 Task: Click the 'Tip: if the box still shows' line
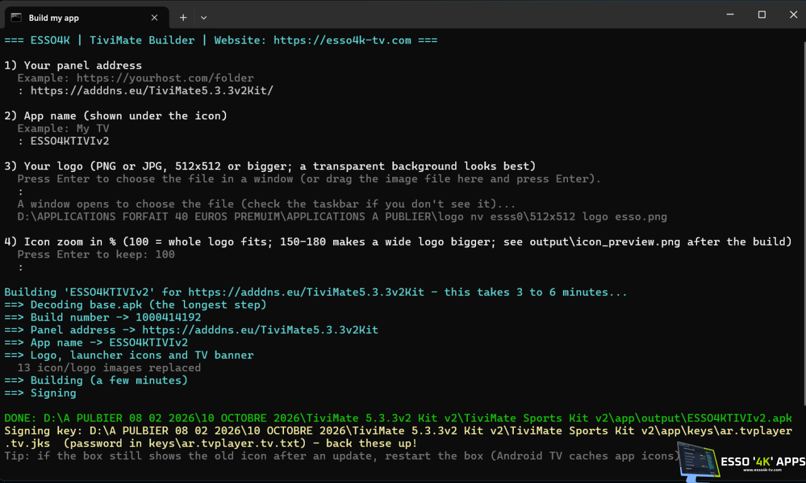coord(342,456)
